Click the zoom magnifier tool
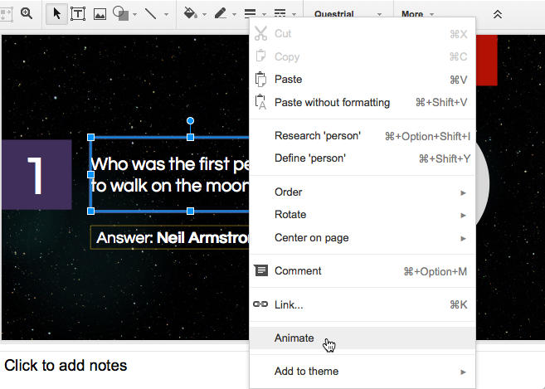Screen dimensions: 545x389 (x=27, y=14)
